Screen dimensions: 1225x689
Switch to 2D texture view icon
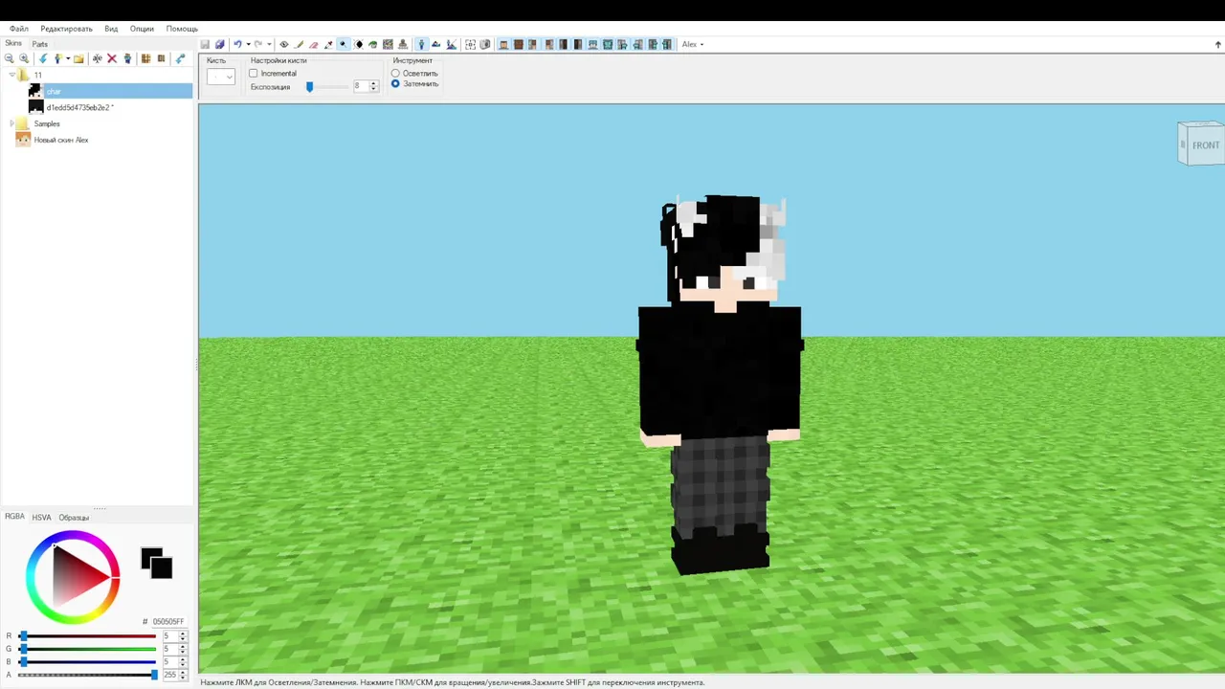point(435,44)
